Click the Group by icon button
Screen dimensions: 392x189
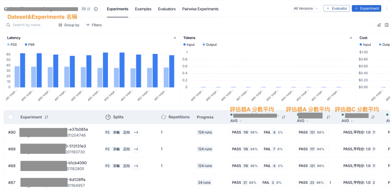coord(69,25)
